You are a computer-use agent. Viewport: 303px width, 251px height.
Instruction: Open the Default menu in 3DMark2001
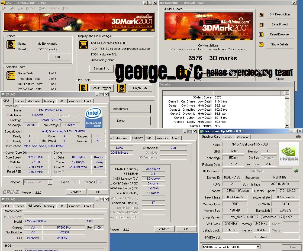coord(31,8)
